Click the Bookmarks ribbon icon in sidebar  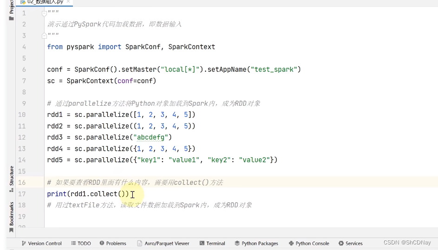(12, 230)
